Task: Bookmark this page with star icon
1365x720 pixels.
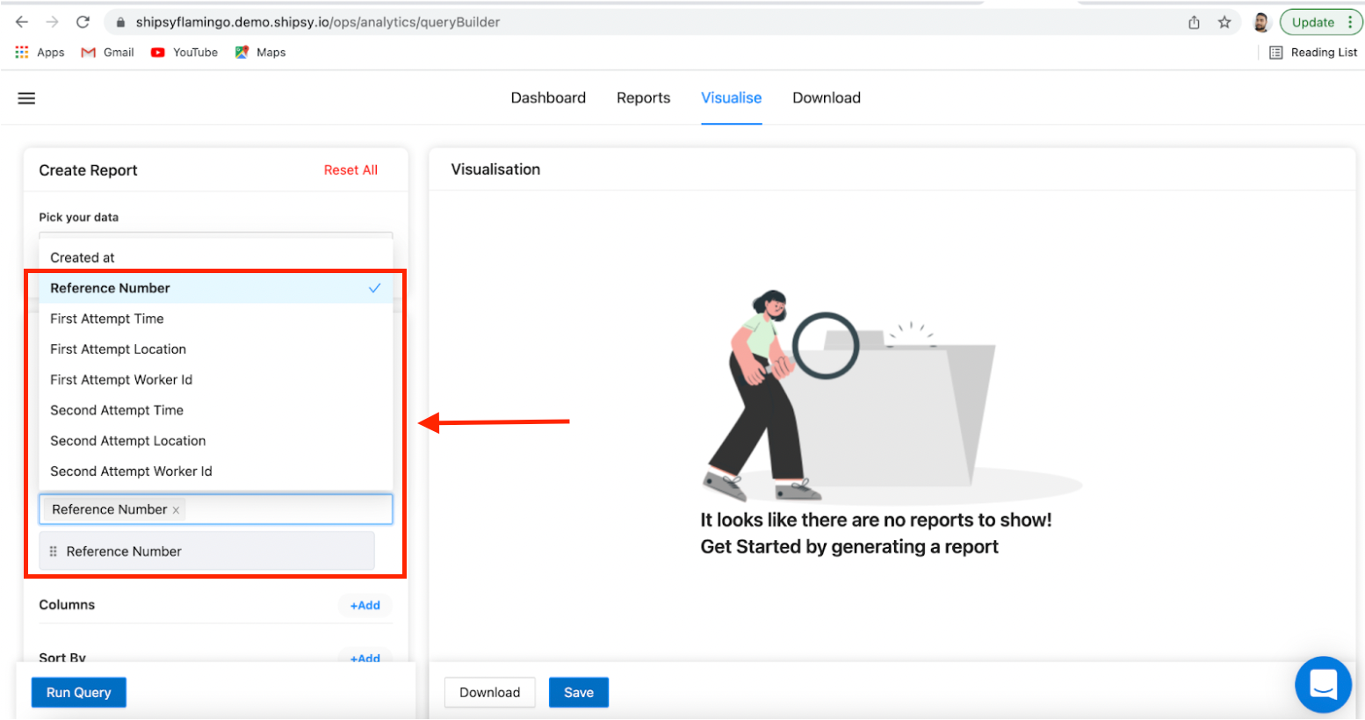Action: coord(1224,23)
